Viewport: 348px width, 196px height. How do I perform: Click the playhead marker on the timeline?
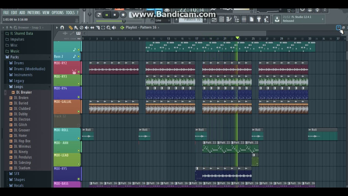pos(237,38)
